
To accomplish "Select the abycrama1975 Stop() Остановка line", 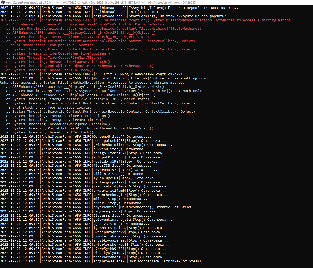I will pyautogui.click(x=80, y=170).
